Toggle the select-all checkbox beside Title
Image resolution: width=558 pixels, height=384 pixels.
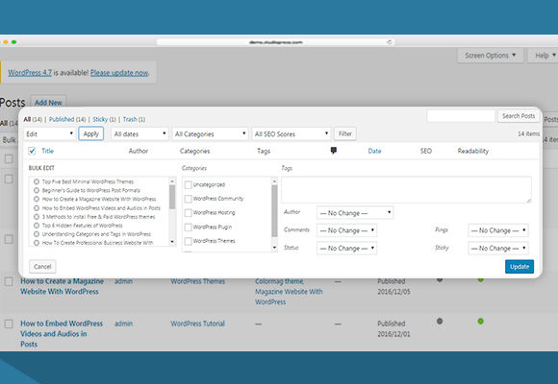(32, 151)
